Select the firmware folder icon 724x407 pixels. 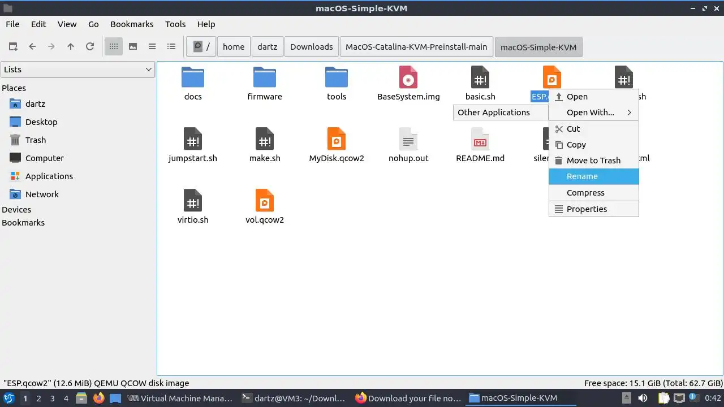tap(265, 77)
